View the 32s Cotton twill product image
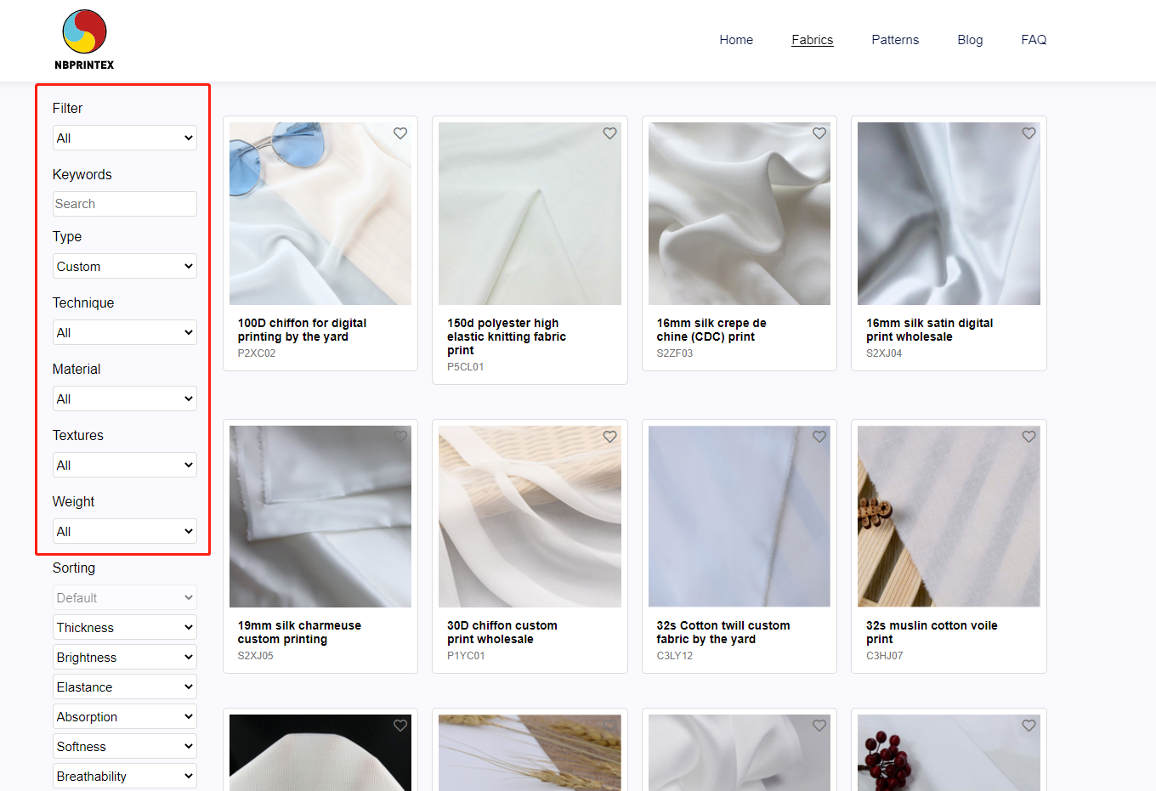 coord(739,517)
